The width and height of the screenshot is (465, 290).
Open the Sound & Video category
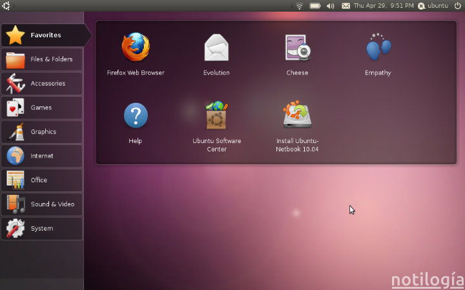[42, 204]
